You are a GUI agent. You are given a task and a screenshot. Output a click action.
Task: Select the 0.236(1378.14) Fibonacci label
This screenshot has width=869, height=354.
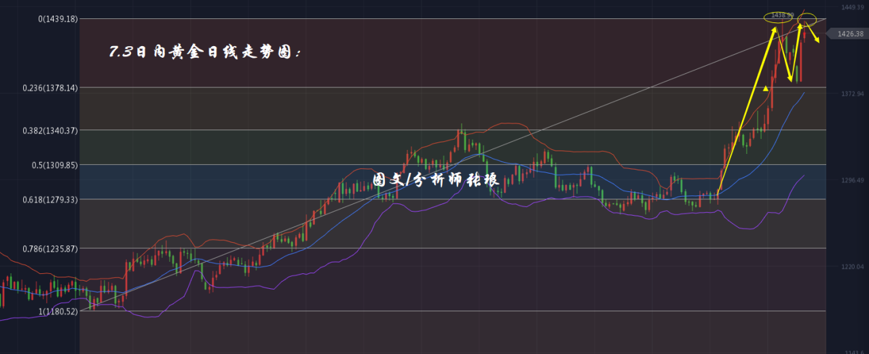50,87
